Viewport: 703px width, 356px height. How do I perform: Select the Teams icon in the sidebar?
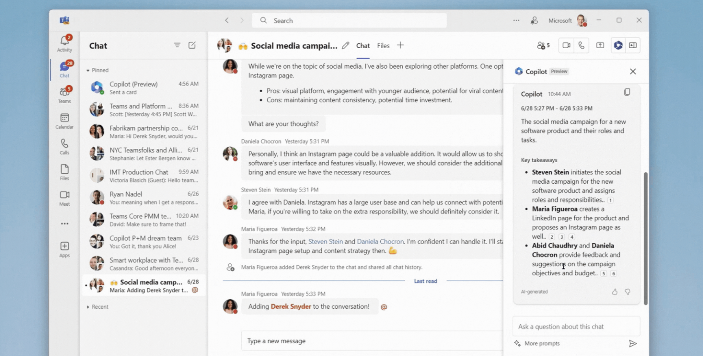(64, 93)
